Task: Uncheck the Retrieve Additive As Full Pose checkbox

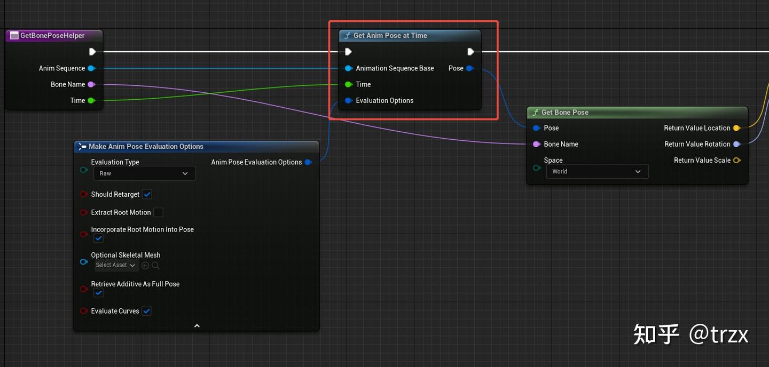Action: [98, 293]
